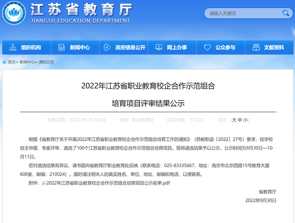Image resolution: width=295 pixels, height=223 pixels.
Task: Click the 组织机构 org-chart icon
Action: pyautogui.click(x=13, y=47)
